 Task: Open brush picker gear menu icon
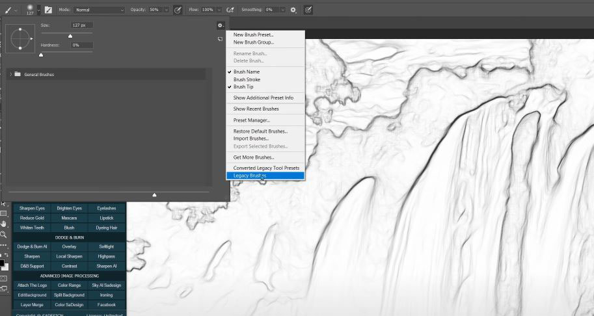[x=221, y=25]
